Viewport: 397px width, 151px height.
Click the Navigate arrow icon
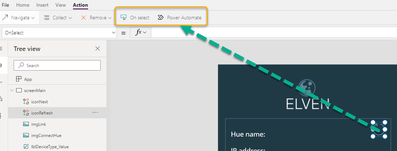pyautogui.click(x=5, y=18)
